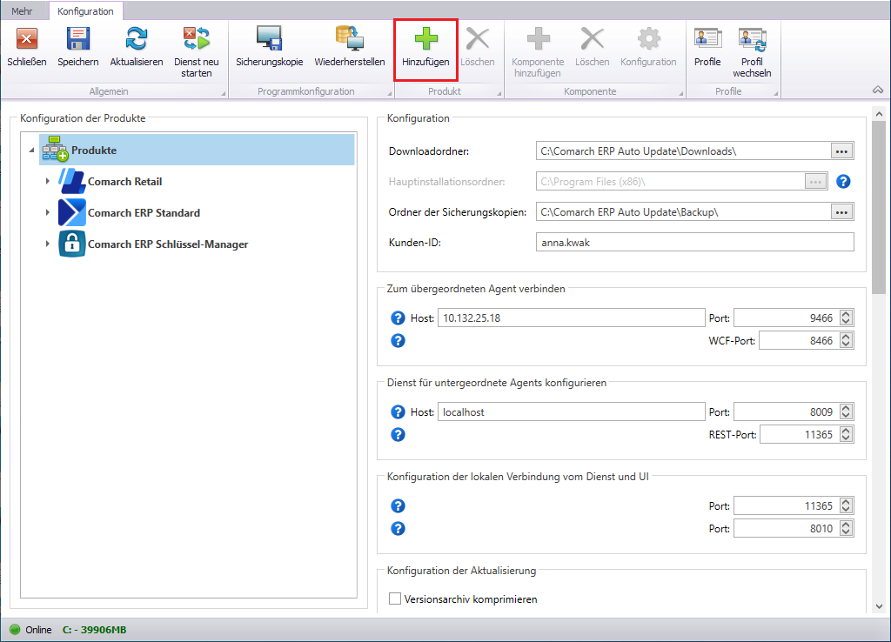Open help icon beside Hauptinstallationsordner
891x642 pixels.
(x=842, y=182)
